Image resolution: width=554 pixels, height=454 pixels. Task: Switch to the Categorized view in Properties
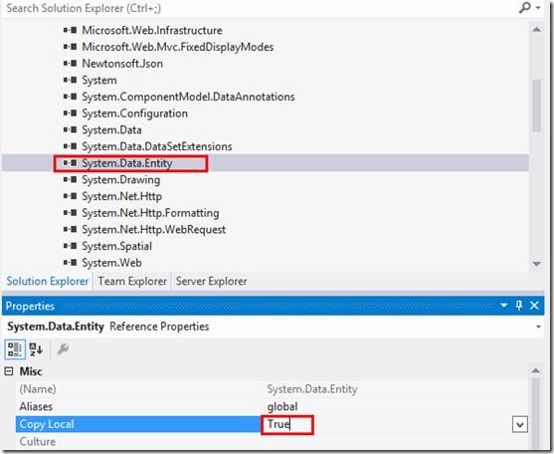click(15, 349)
